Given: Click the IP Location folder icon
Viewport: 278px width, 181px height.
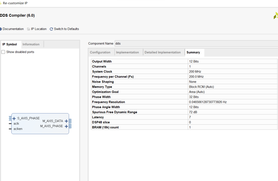Looking at the screenshot, I should click(x=28, y=29).
